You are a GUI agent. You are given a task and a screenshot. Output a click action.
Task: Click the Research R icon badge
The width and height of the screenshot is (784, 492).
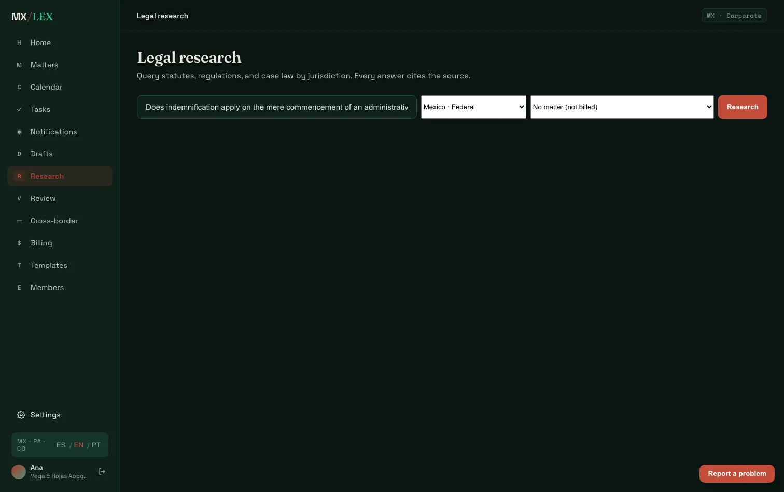point(19,176)
